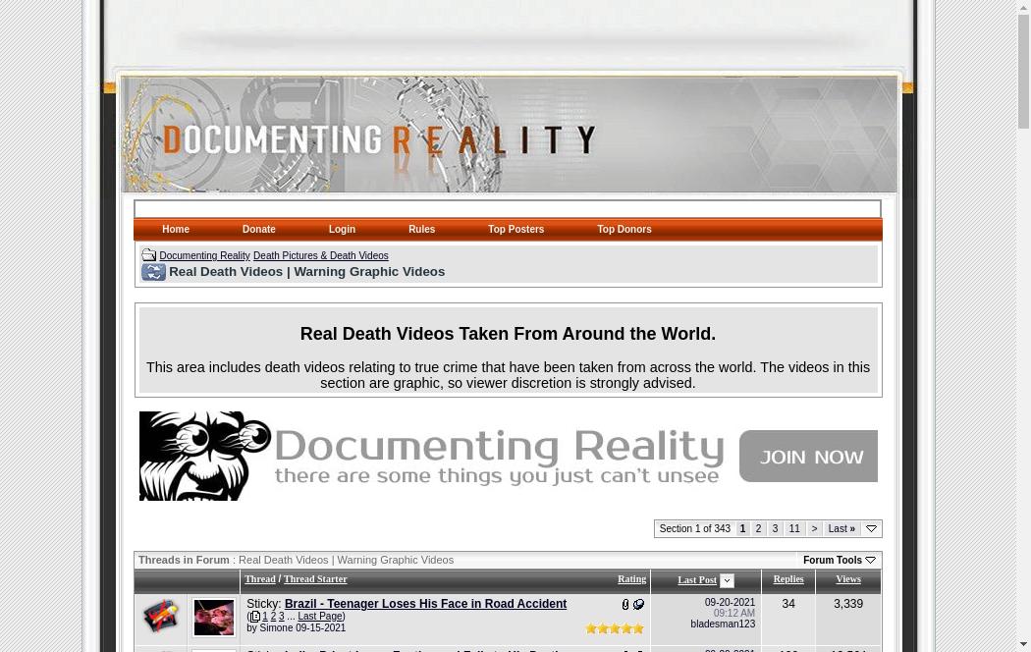Click the reload page icon beside forum title
Image resolution: width=1031 pixels, height=652 pixels.
click(x=153, y=272)
